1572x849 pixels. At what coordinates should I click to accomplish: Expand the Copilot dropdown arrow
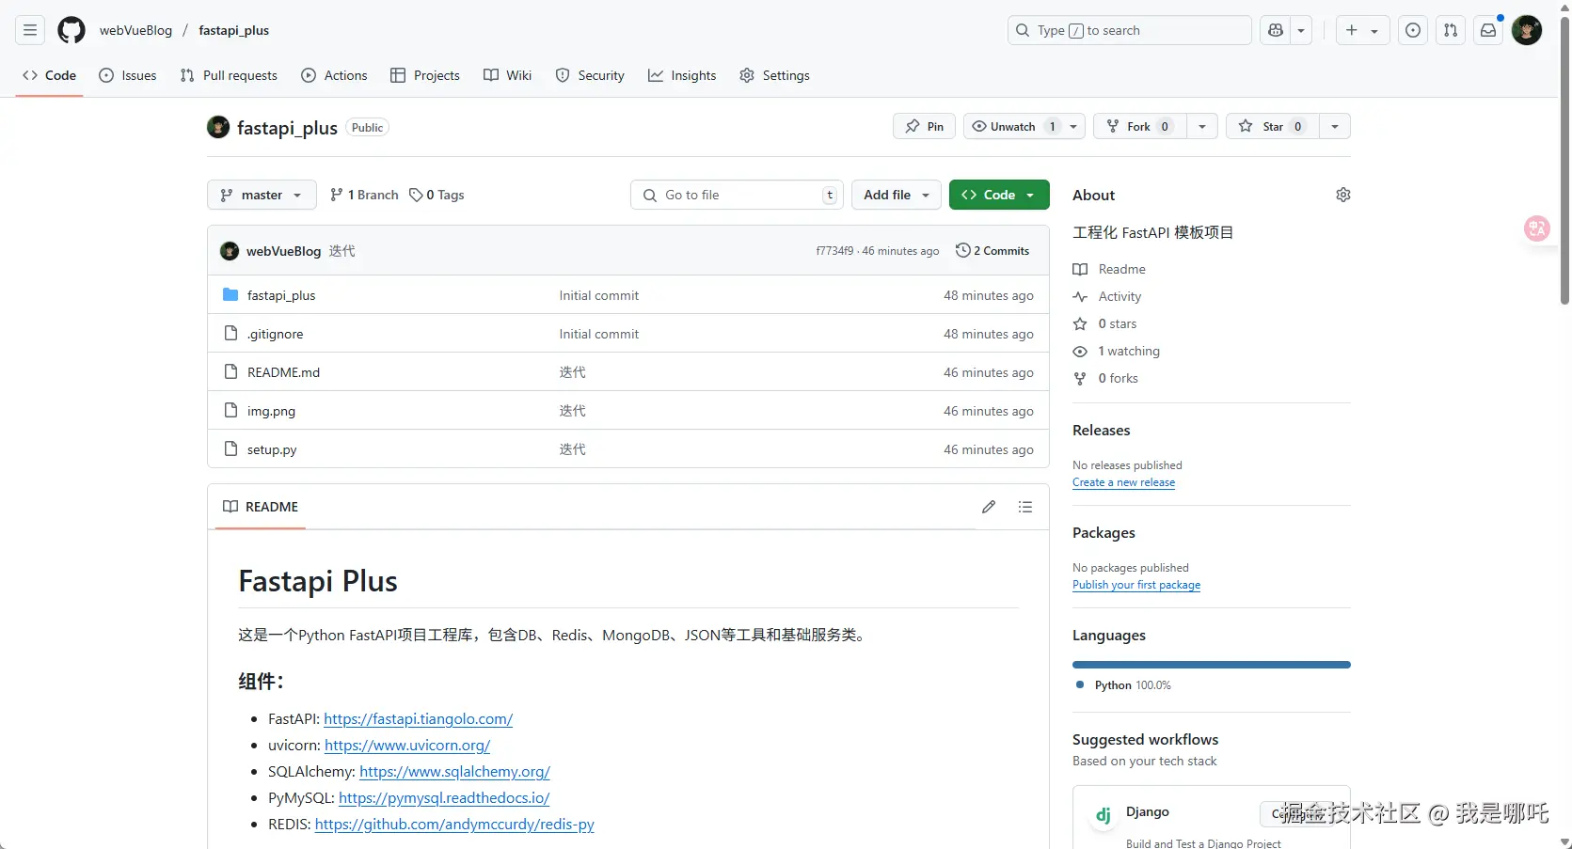[x=1302, y=30]
